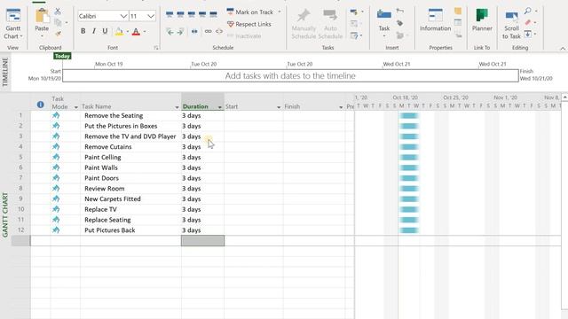Open the Start column filter dropdown

279,107
